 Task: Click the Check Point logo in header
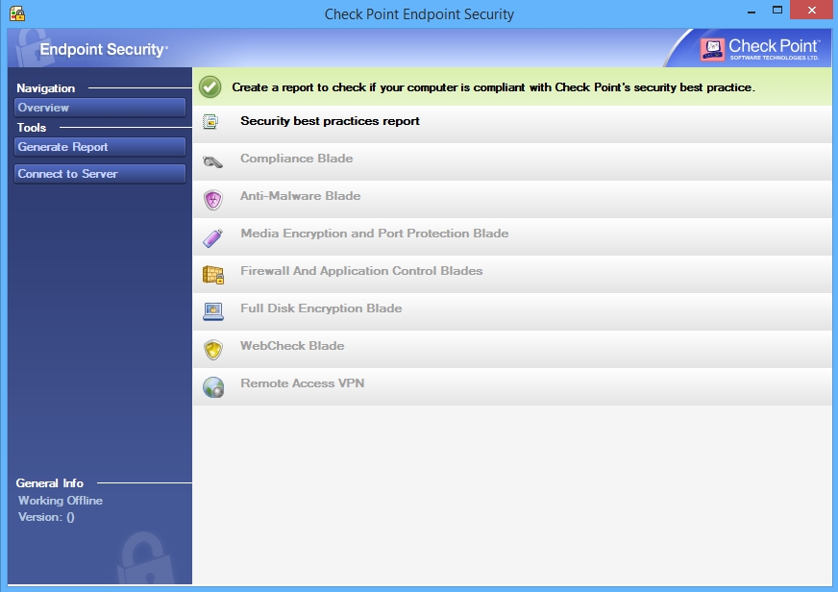[x=759, y=49]
